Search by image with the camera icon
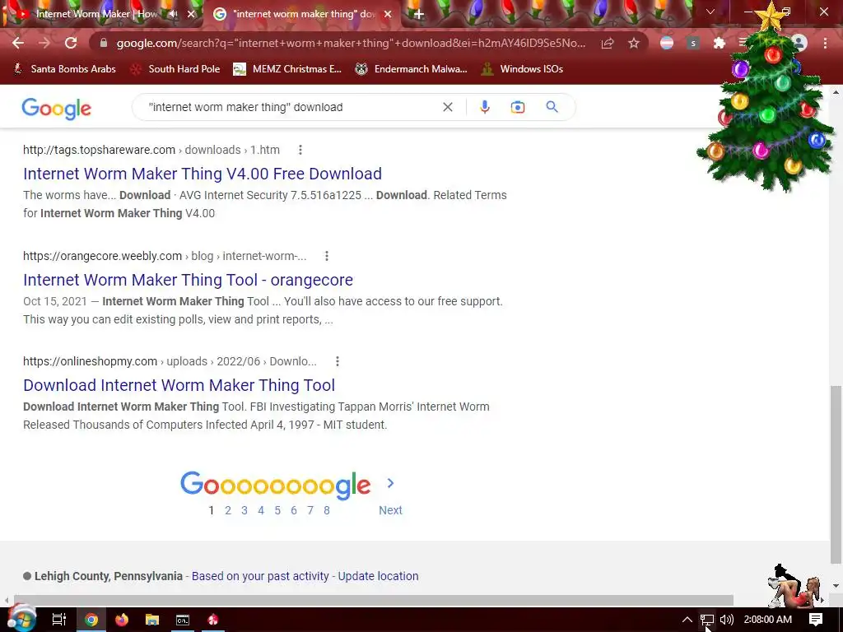The height and width of the screenshot is (632, 843). pos(517,107)
